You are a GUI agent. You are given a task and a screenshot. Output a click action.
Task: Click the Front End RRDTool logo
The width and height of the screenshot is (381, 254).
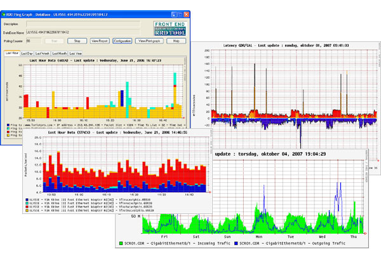click(x=169, y=28)
